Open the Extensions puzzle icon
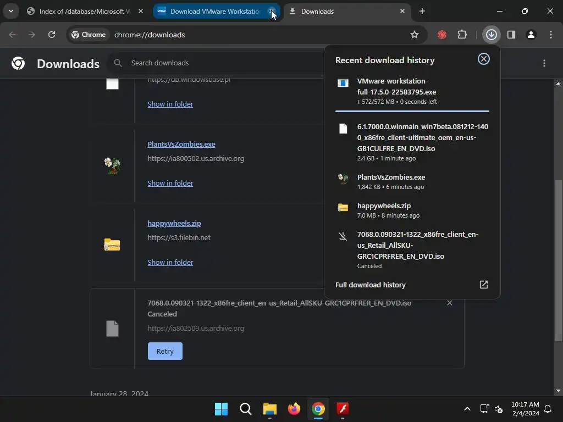 (462, 35)
